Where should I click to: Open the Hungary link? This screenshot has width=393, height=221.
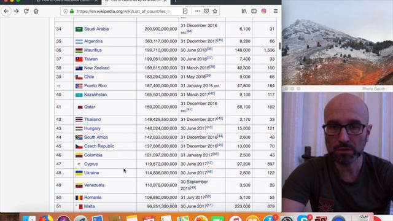pyautogui.click(x=92, y=128)
